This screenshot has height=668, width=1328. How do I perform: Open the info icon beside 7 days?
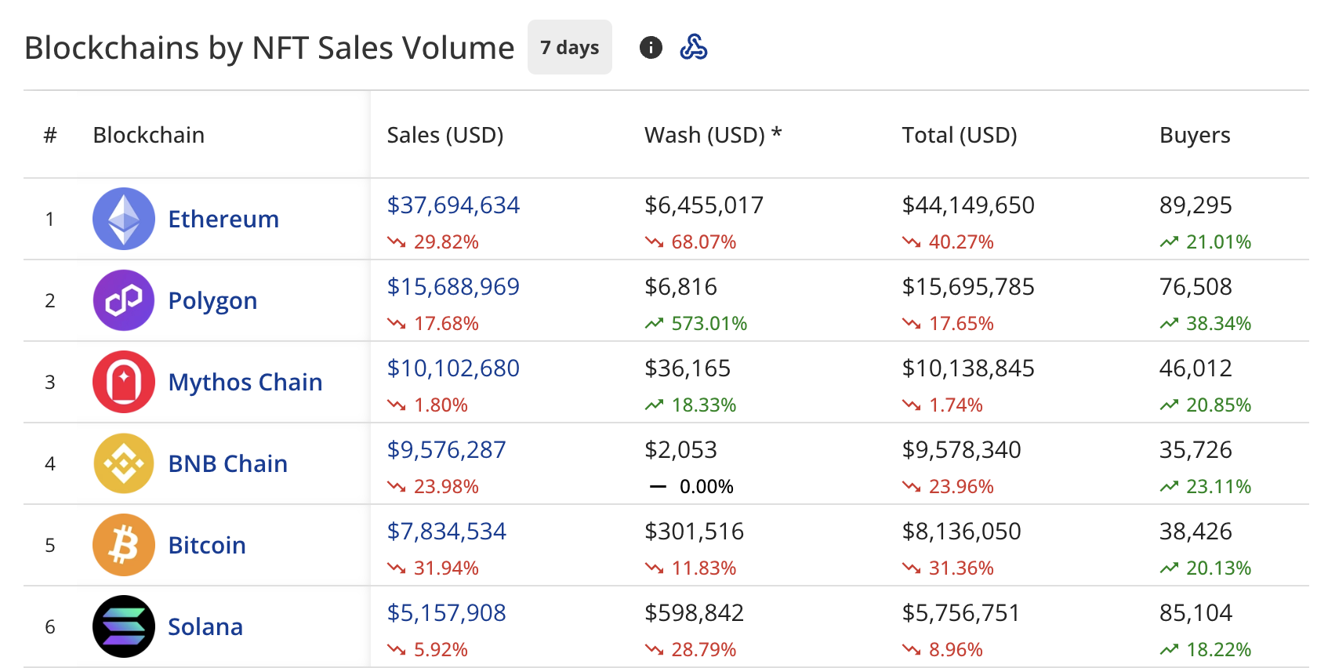pyautogui.click(x=651, y=48)
